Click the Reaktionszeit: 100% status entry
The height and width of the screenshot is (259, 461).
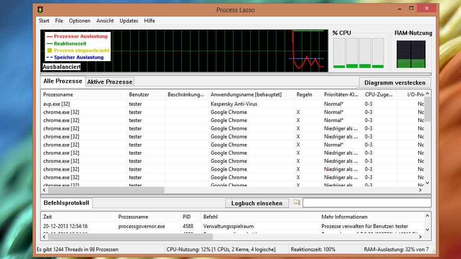click(x=313, y=249)
